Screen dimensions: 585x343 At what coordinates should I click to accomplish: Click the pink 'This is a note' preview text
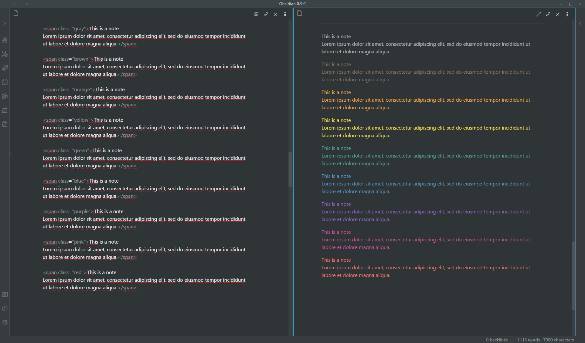[336, 232]
